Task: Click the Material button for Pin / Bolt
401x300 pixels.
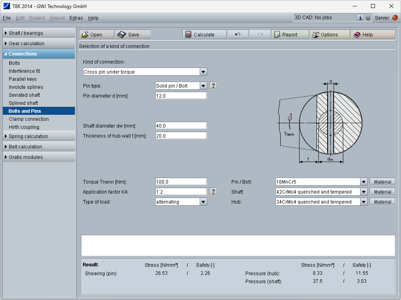Action: [382, 182]
